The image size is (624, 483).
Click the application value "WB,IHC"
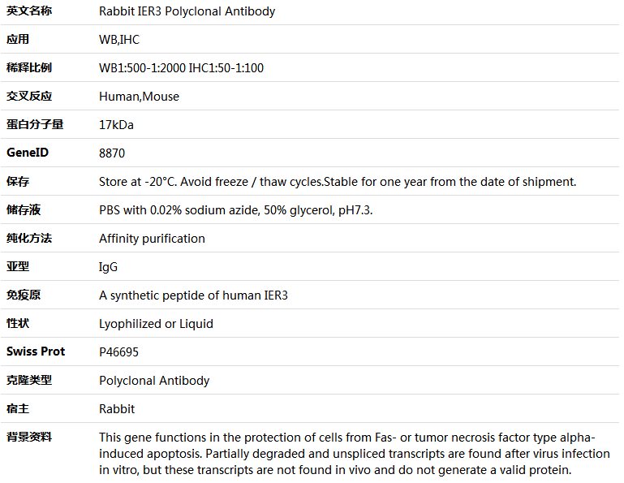pyautogui.click(x=119, y=40)
